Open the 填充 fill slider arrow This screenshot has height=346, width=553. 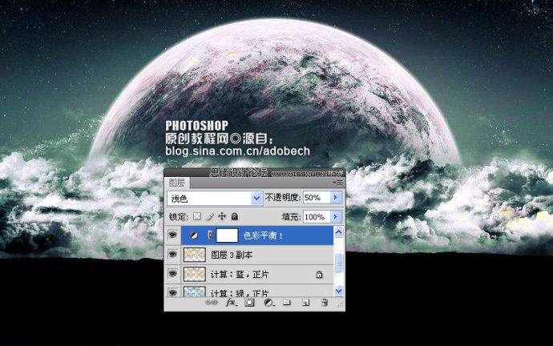coord(336,216)
